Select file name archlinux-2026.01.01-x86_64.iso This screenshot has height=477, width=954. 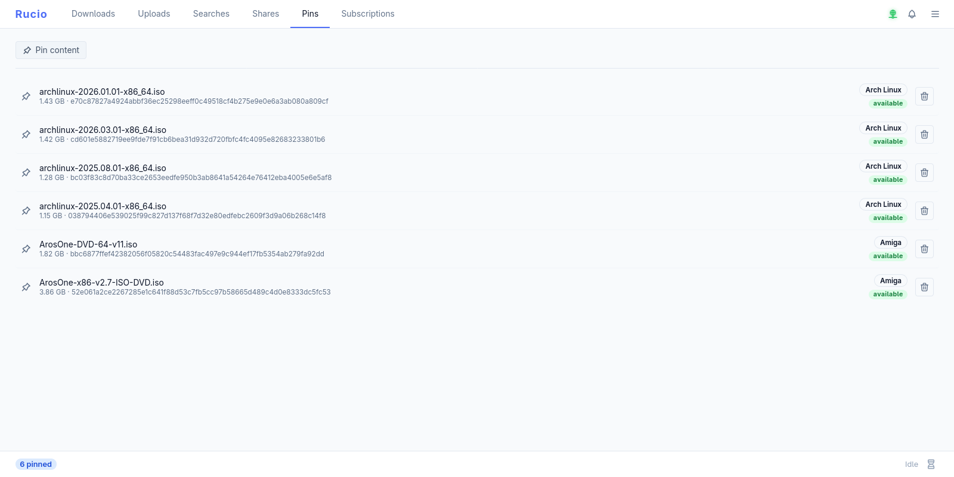pos(102,92)
